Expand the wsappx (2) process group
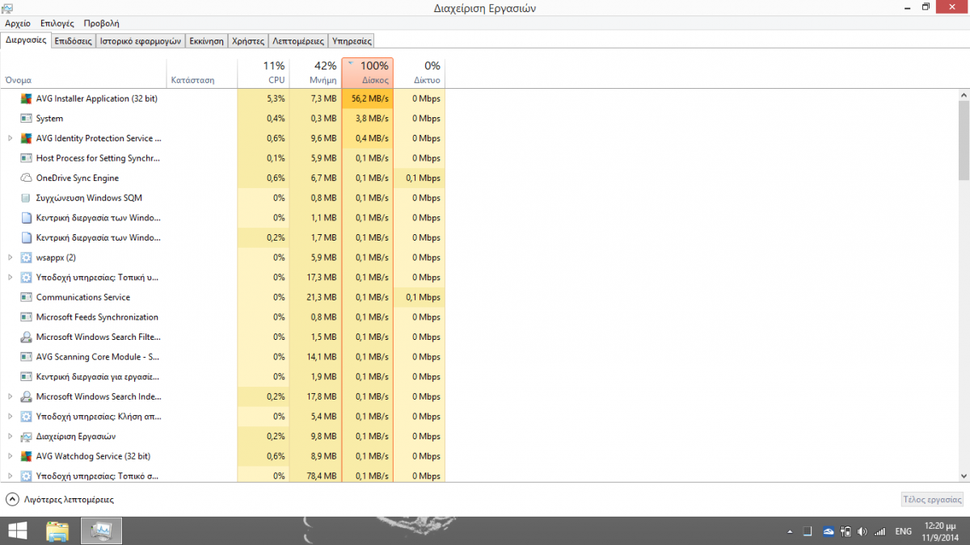The height and width of the screenshot is (545, 970). coord(10,258)
